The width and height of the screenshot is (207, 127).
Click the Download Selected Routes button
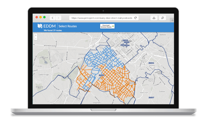107,26
